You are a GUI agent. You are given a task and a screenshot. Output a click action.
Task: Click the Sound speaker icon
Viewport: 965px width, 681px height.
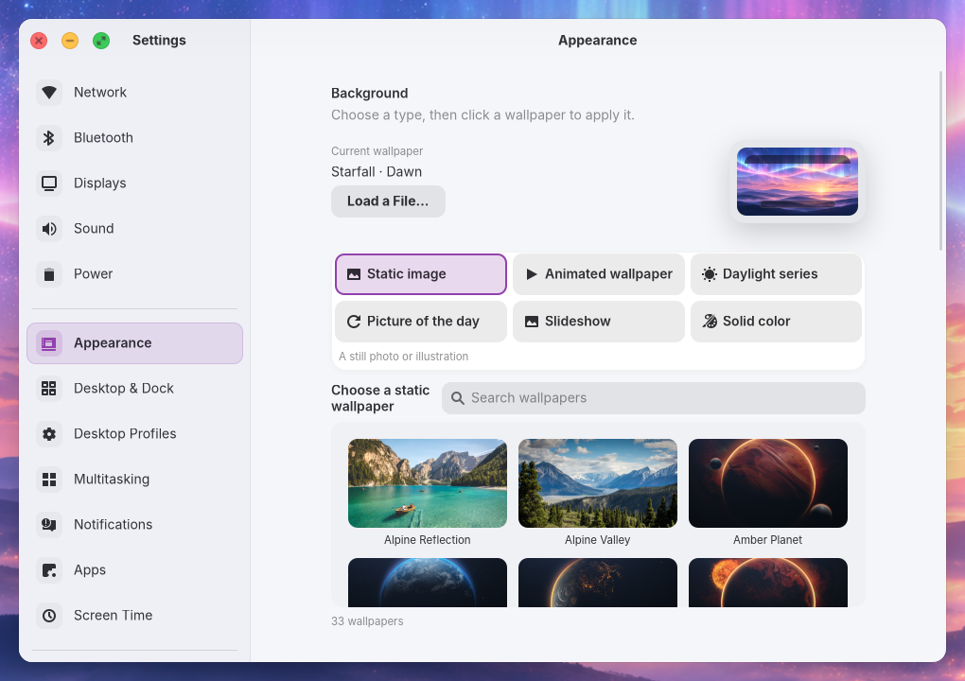point(49,229)
